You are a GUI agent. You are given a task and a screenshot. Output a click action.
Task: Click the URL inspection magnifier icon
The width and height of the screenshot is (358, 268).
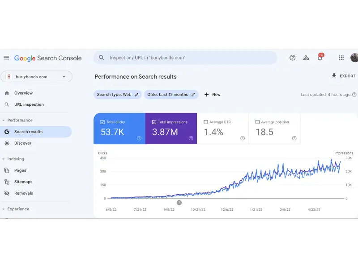pyautogui.click(x=7, y=105)
